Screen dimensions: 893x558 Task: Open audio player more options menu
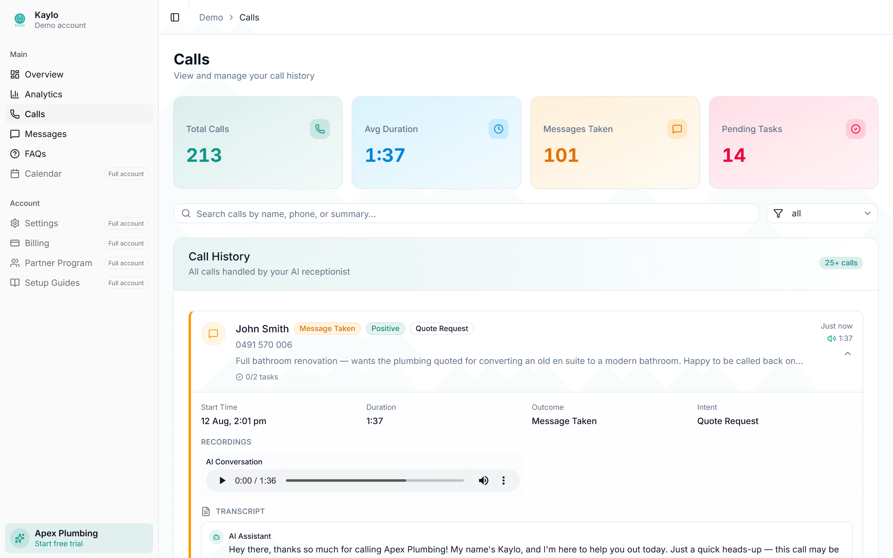click(x=503, y=480)
